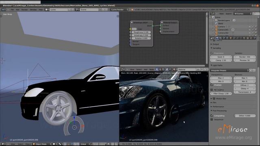260x146 pixels.
Task: Select the Scene item in the outliner
Action: [218, 17]
